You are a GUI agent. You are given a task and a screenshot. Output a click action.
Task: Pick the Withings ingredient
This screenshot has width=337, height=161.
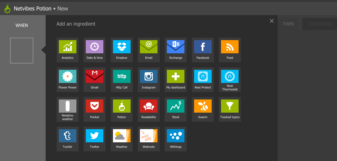tap(176, 139)
